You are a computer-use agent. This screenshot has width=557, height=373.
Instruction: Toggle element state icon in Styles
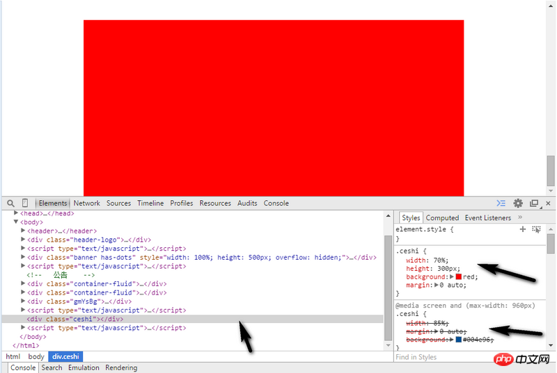[x=536, y=229]
